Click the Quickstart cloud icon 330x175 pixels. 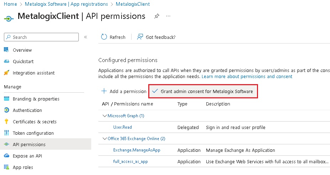click(6, 61)
